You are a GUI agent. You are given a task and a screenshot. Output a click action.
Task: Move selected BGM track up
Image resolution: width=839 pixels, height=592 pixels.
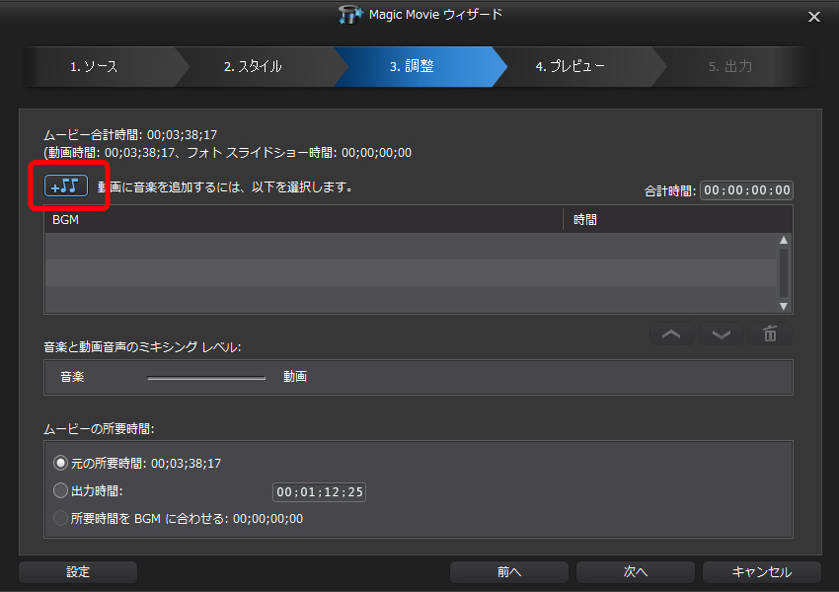click(x=671, y=334)
